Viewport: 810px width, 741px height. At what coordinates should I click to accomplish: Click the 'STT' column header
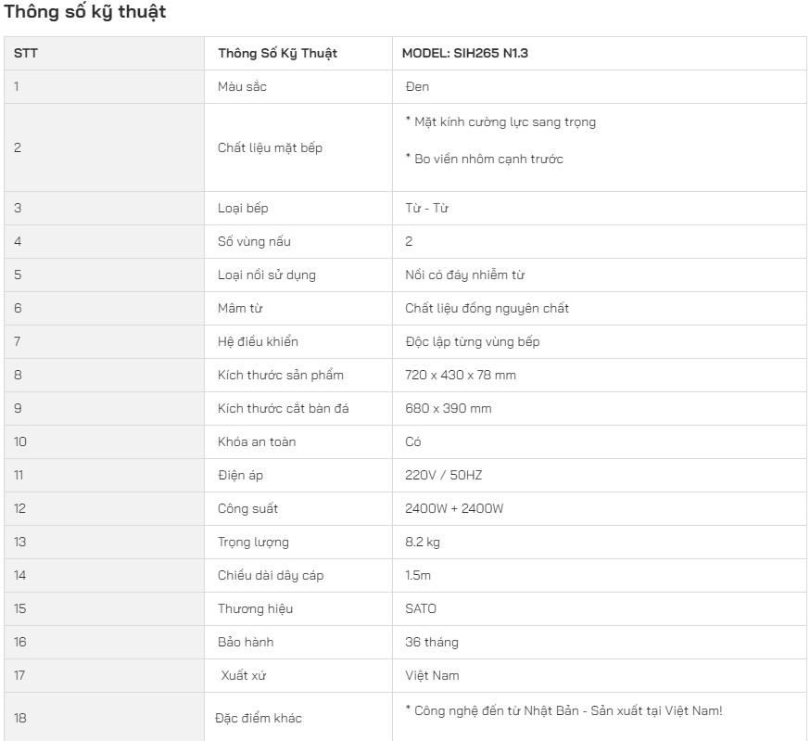coord(26,53)
